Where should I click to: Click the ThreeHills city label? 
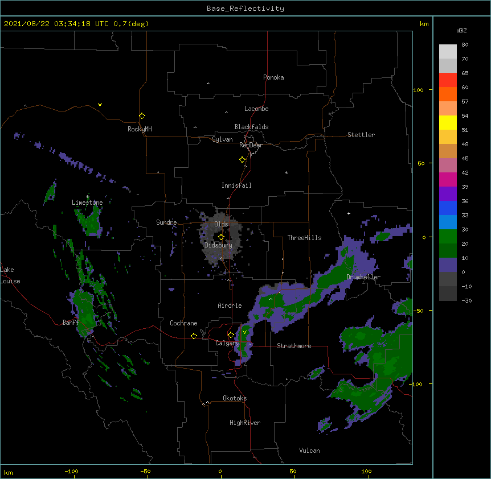pyautogui.click(x=304, y=238)
